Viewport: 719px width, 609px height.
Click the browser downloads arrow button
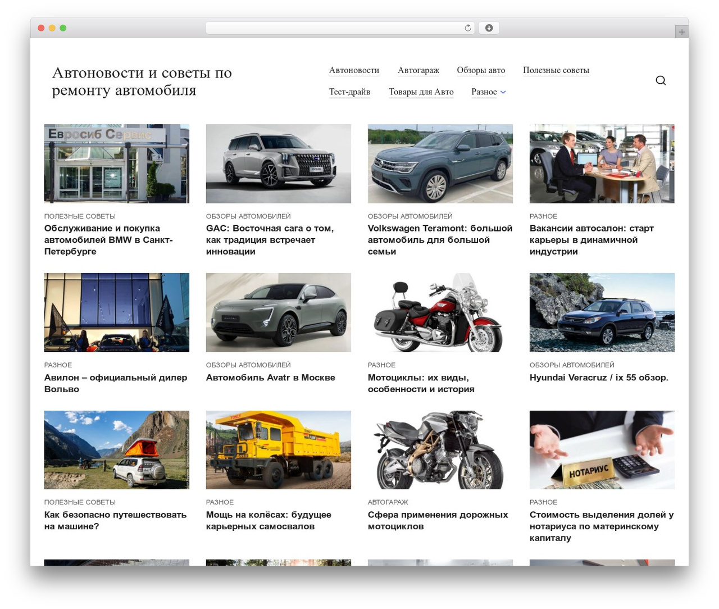(x=489, y=28)
